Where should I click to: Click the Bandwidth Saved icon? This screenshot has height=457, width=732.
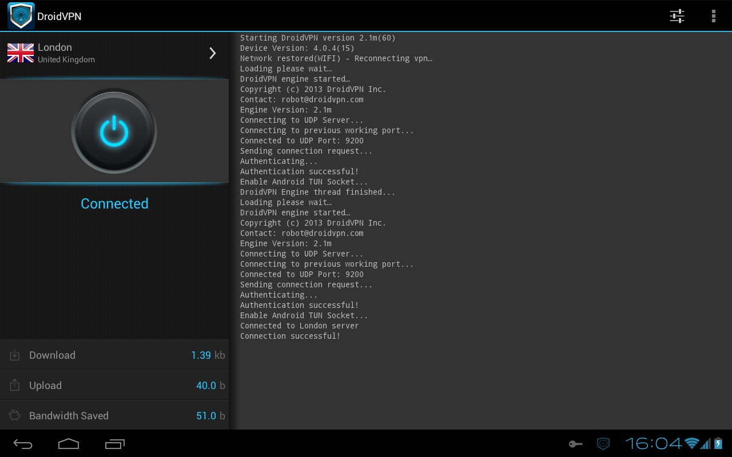[14, 415]
